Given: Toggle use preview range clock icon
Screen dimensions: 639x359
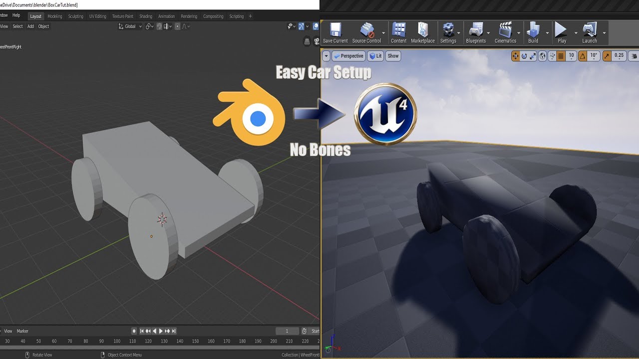Looking at the screenshot, I should 304,331.
